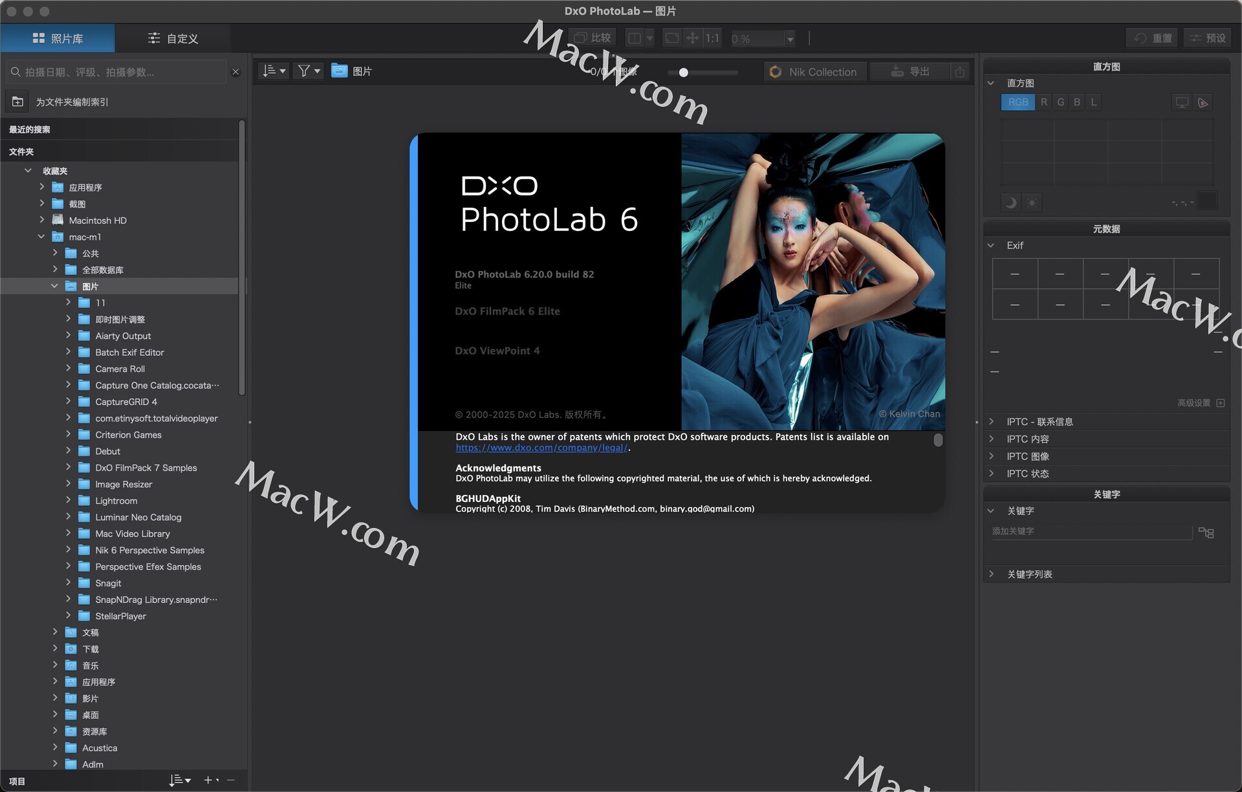Screen dimensions: 1242x792
Task: Launch Nik Collection
Action: coord(815,72)
